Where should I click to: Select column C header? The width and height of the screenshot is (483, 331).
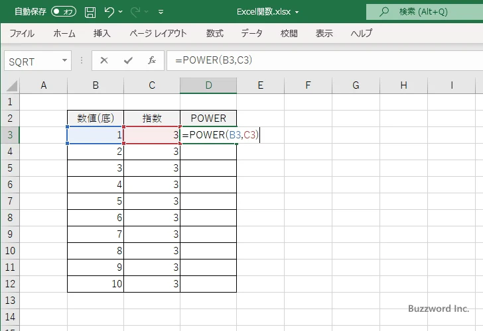click(x=152, y=85)
